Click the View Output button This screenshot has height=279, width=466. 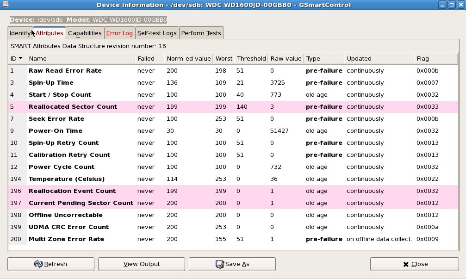click(142, 264)
